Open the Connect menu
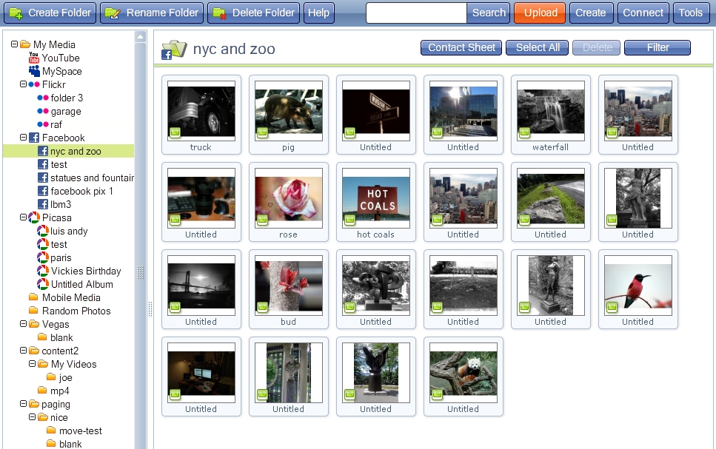 [x=643, y=13]
